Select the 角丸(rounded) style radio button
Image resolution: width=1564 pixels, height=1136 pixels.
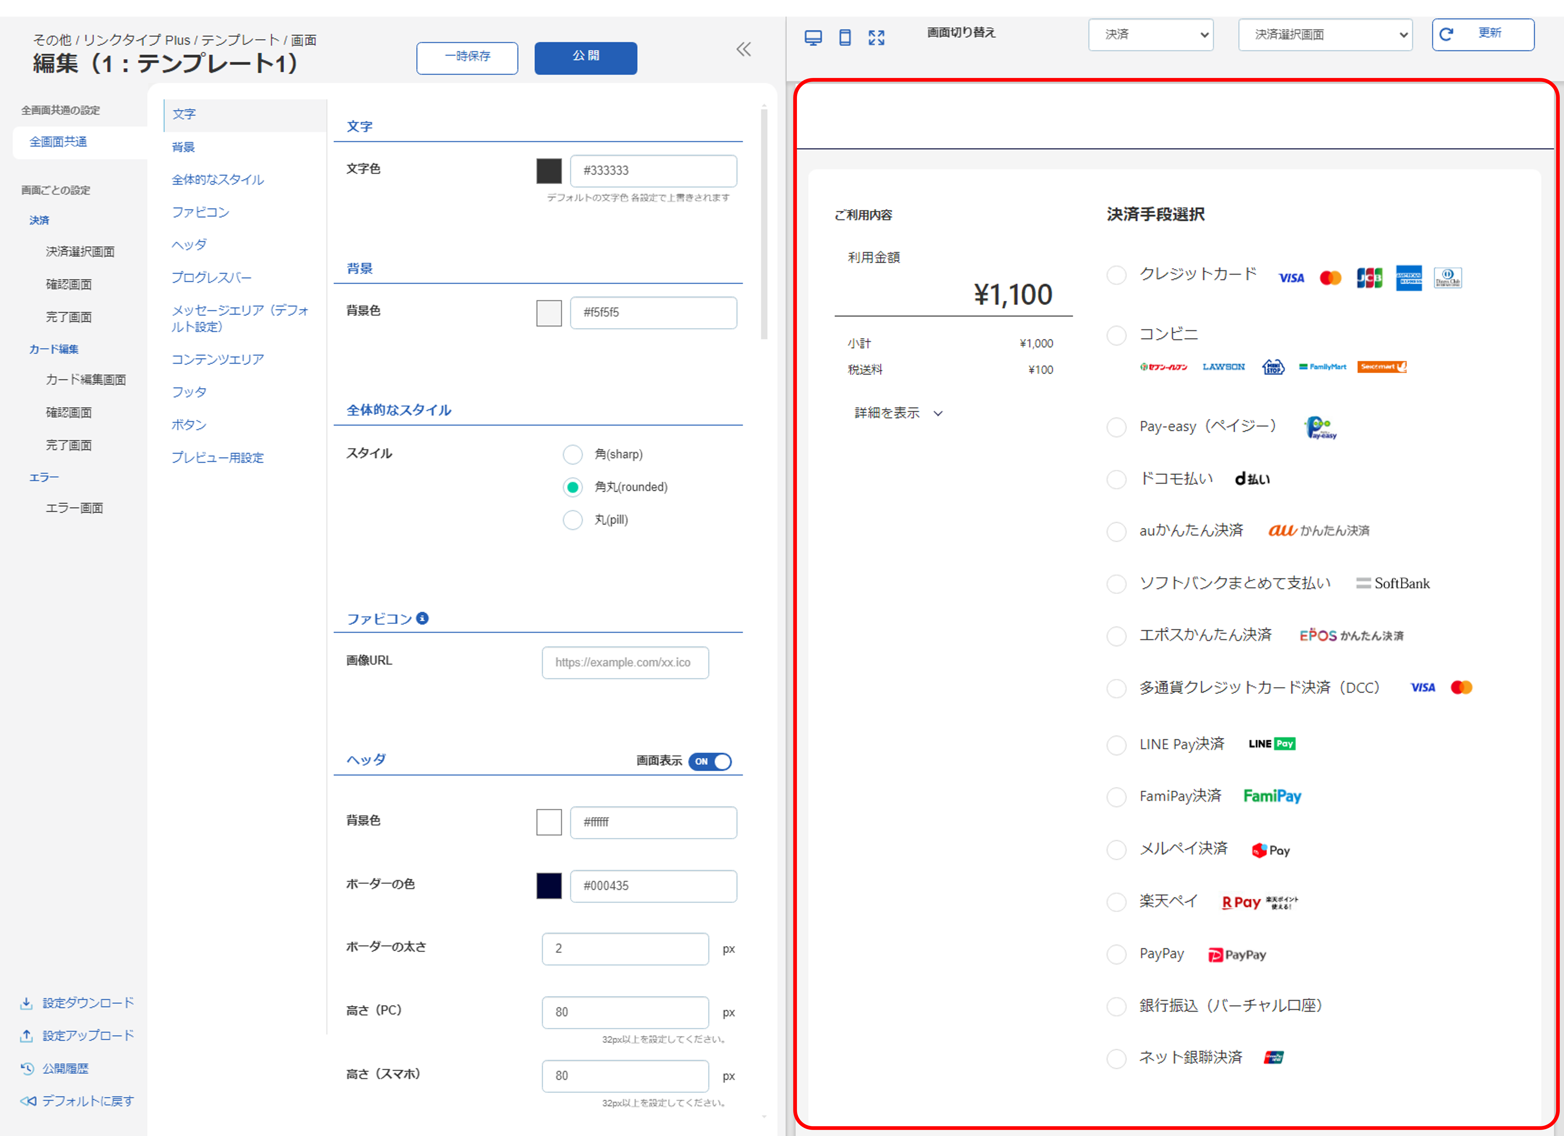[x=572, y=487]
